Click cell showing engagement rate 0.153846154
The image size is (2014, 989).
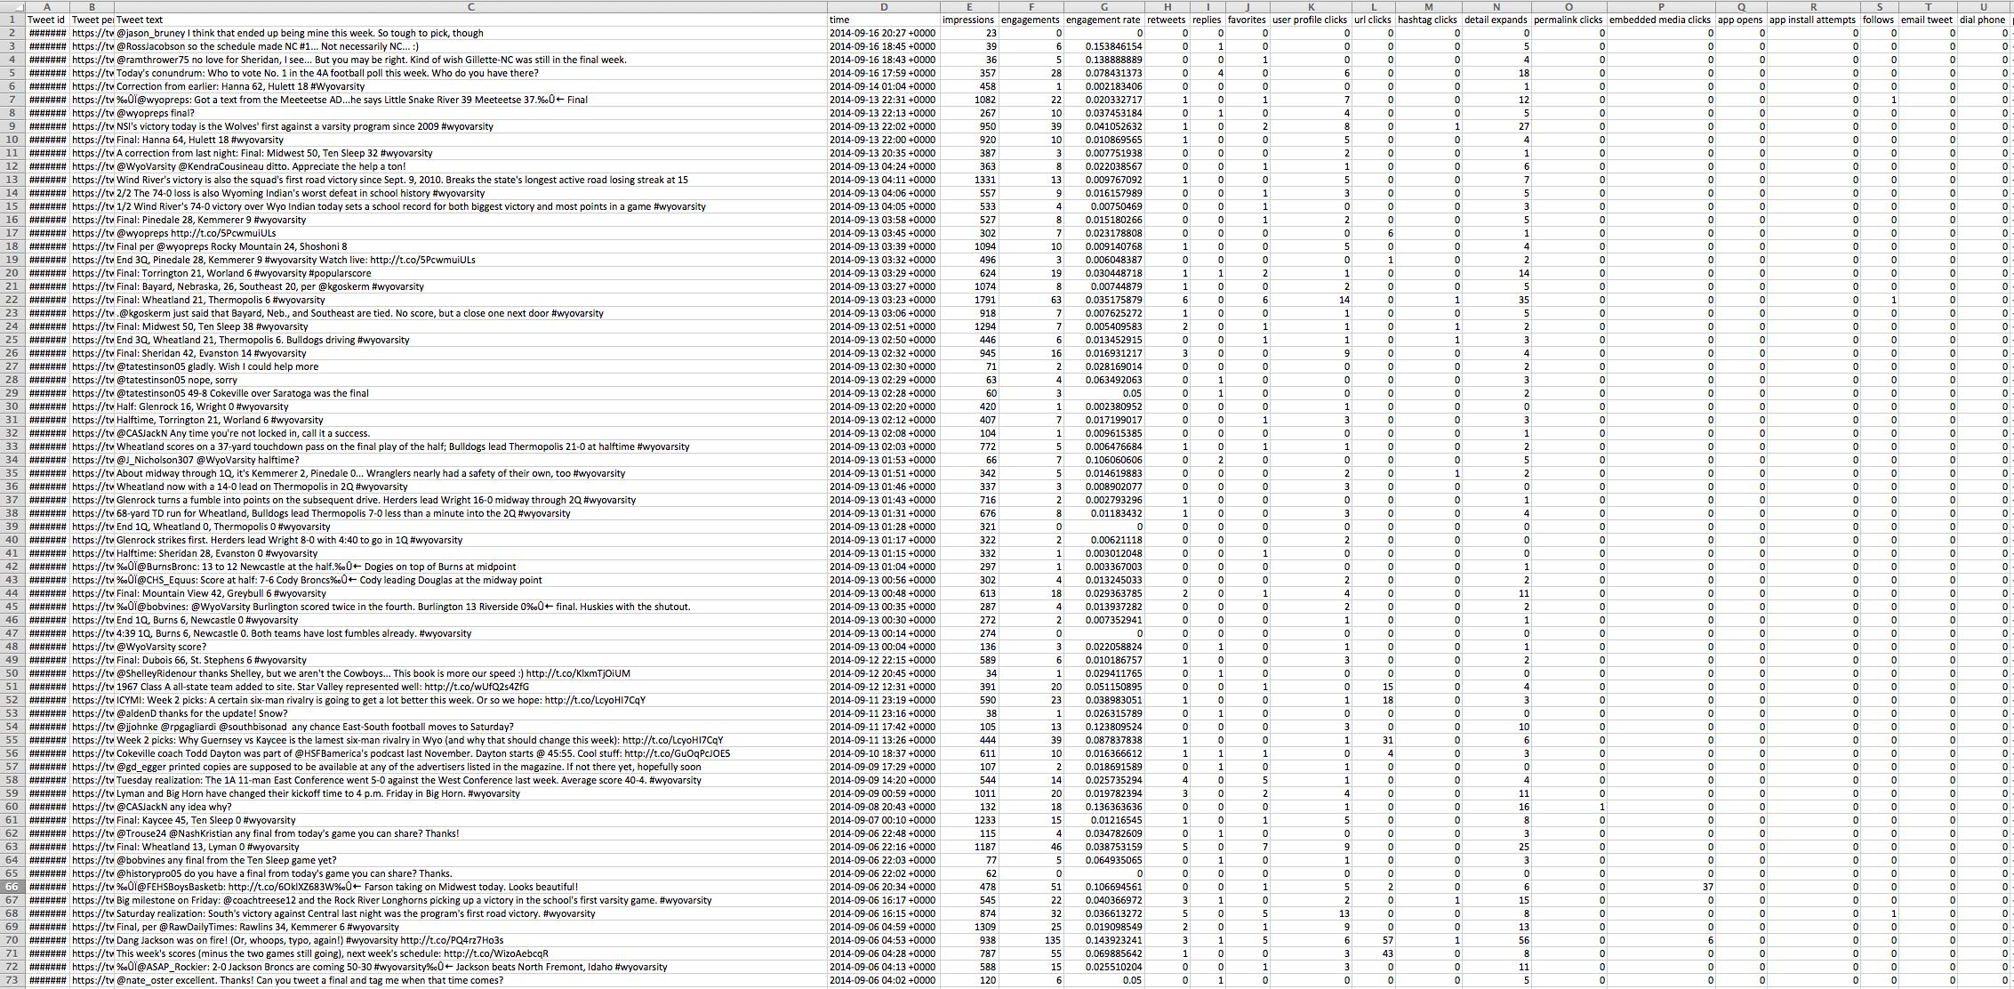pyautogui.click(x=1113, y=46)
